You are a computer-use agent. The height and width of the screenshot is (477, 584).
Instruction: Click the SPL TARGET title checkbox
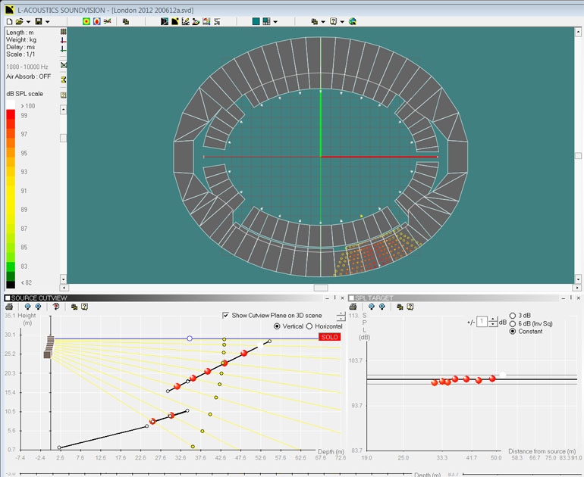point(351,298)
